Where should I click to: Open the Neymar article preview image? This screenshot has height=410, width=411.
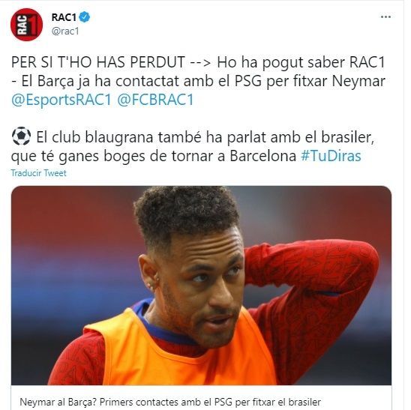click(x=201, y=286)
